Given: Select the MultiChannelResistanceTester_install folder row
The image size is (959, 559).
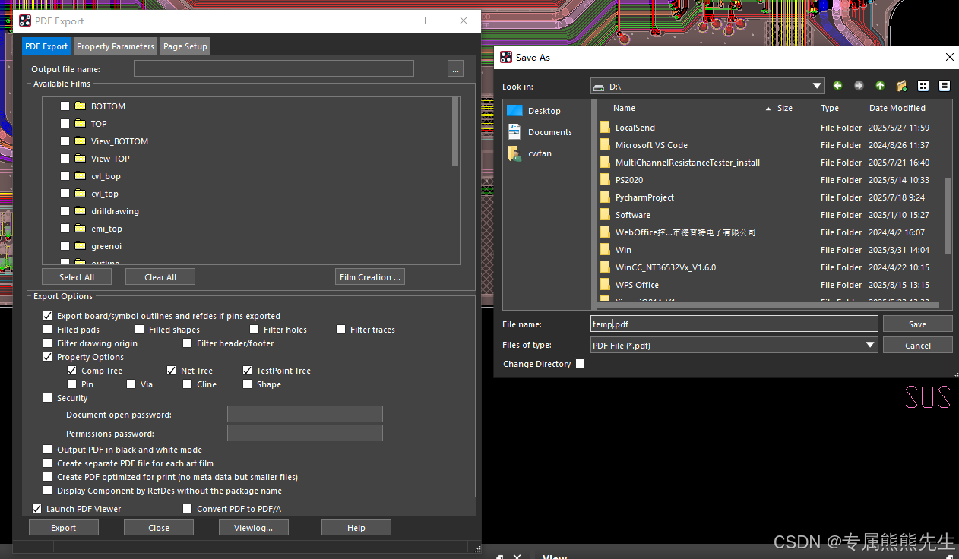Looking at the screenshot, I should tap(770, 163).
